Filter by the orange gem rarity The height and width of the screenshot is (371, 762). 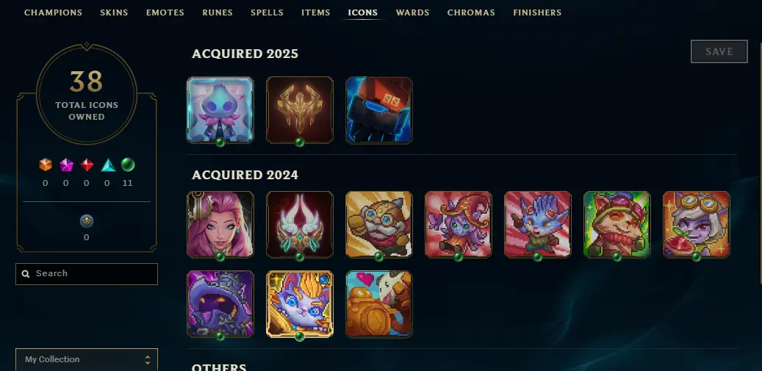pyautogui.click(x=46, y=165)
